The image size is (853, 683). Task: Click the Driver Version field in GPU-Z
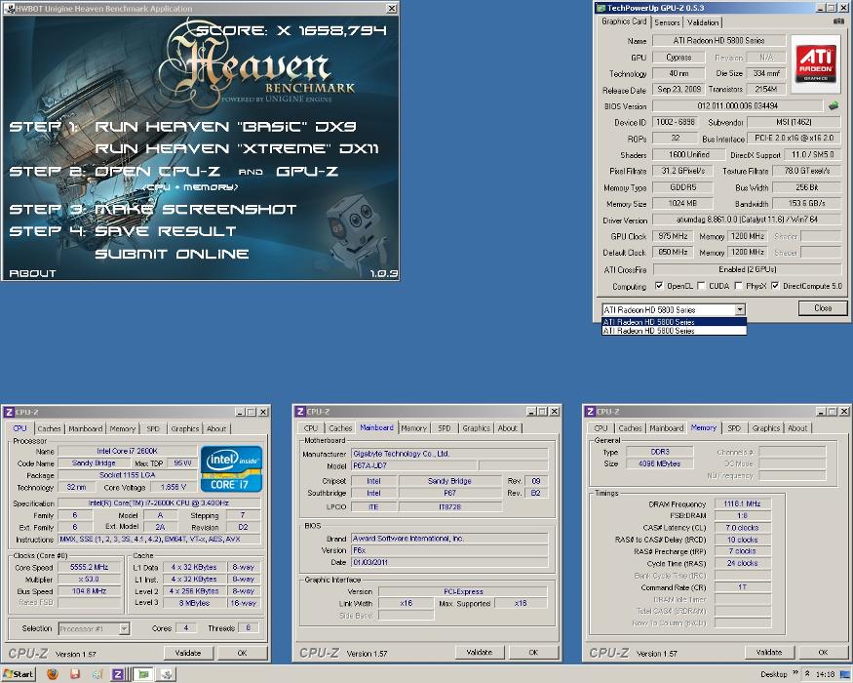(747, 220)
